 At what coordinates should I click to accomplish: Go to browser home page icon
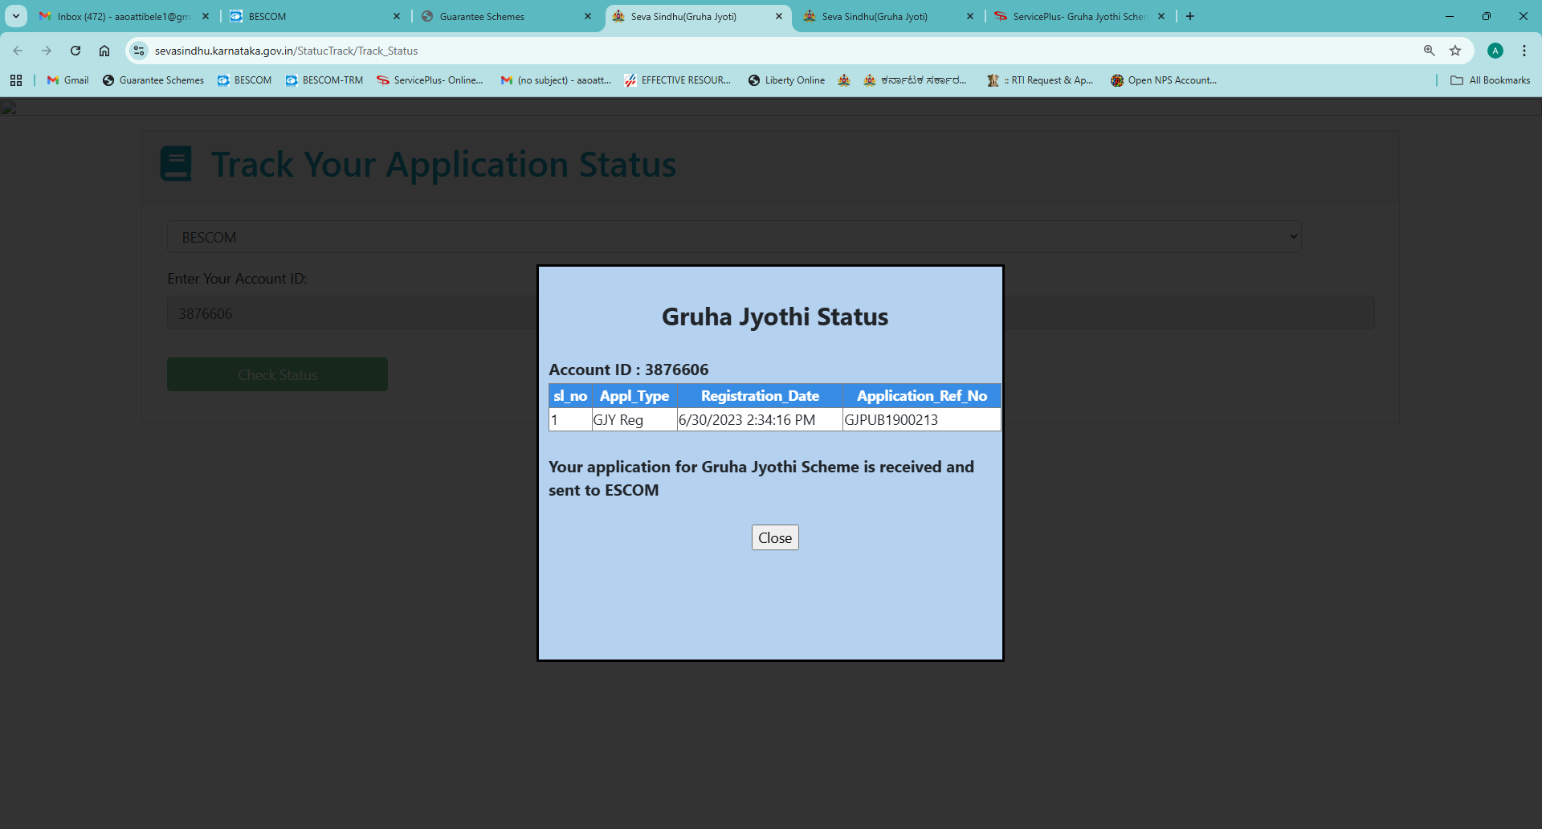104,51
